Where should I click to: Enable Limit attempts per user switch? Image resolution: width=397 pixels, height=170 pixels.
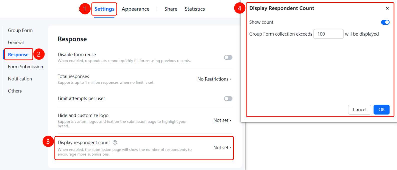point(228,98)
